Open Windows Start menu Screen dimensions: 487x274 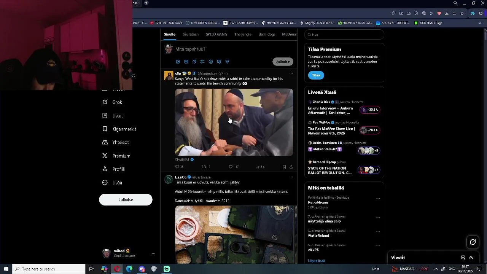point(6,269)
